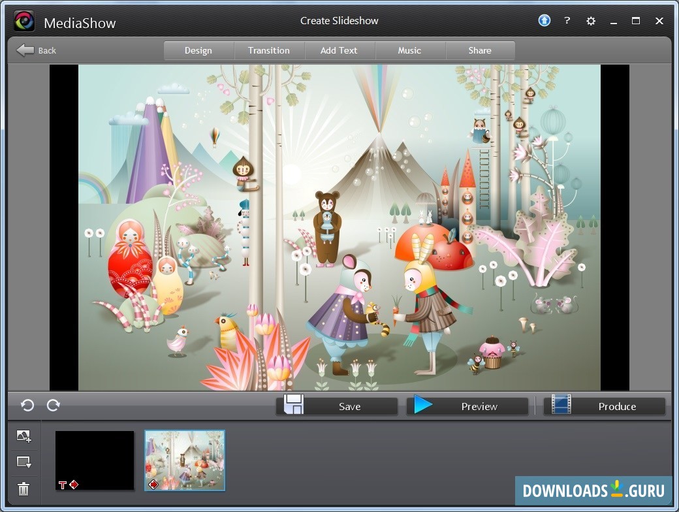The height and width of the screenshot is (512, 679).
Task: Switch to the Transition tab
Action: (269, 50)
